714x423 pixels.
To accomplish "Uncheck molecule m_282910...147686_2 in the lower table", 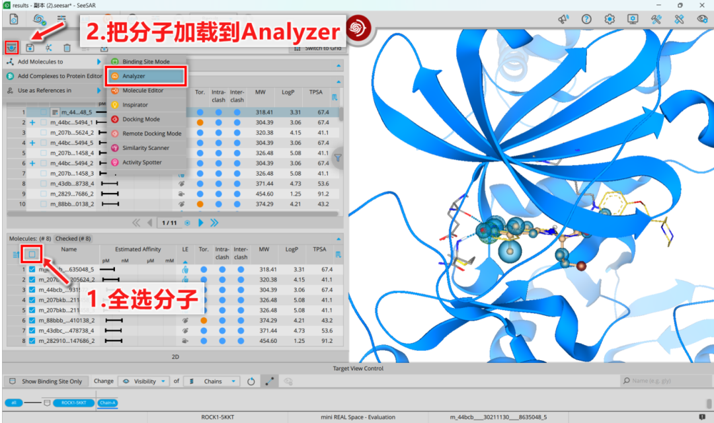I will point(32,340).
